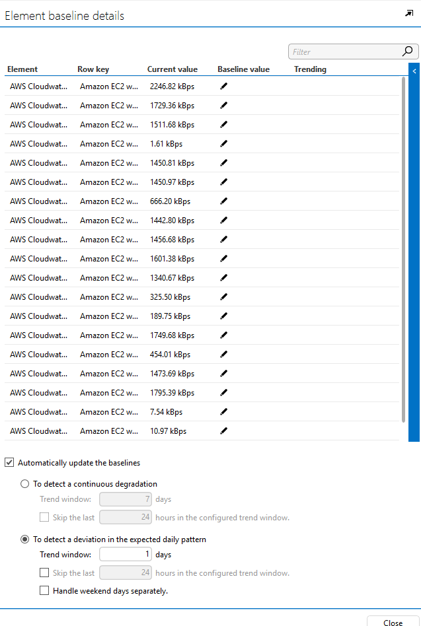Image resolution: width=421 pixels, height=626 pixels.
Task: Edit baseline for the 7.54 kBps row
Action: click(x=223, y=412)
